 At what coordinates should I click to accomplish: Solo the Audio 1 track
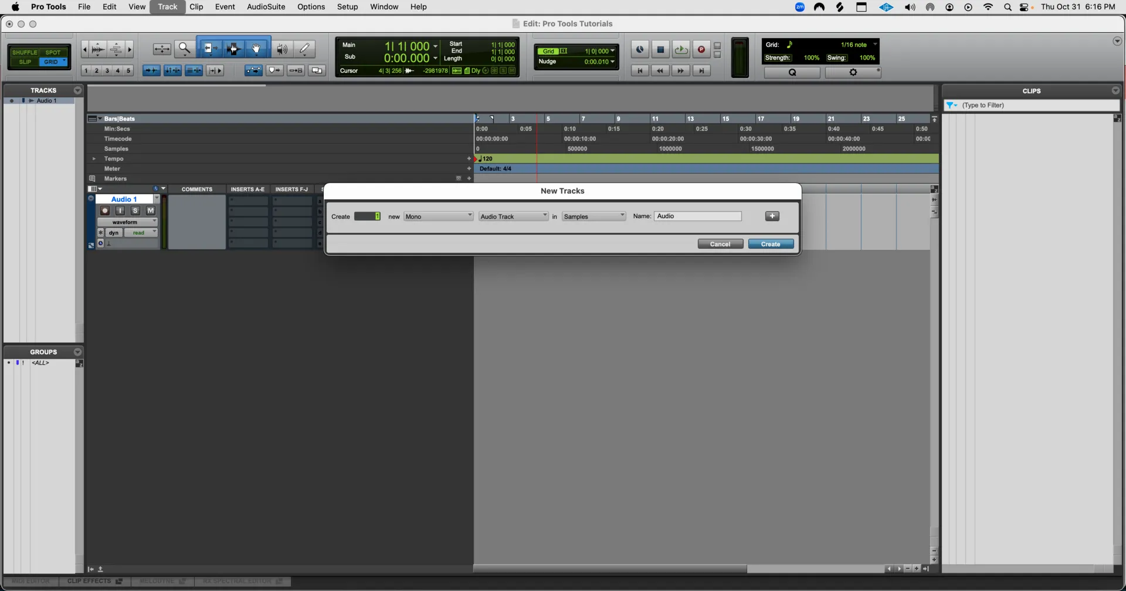tap(135, 210)
